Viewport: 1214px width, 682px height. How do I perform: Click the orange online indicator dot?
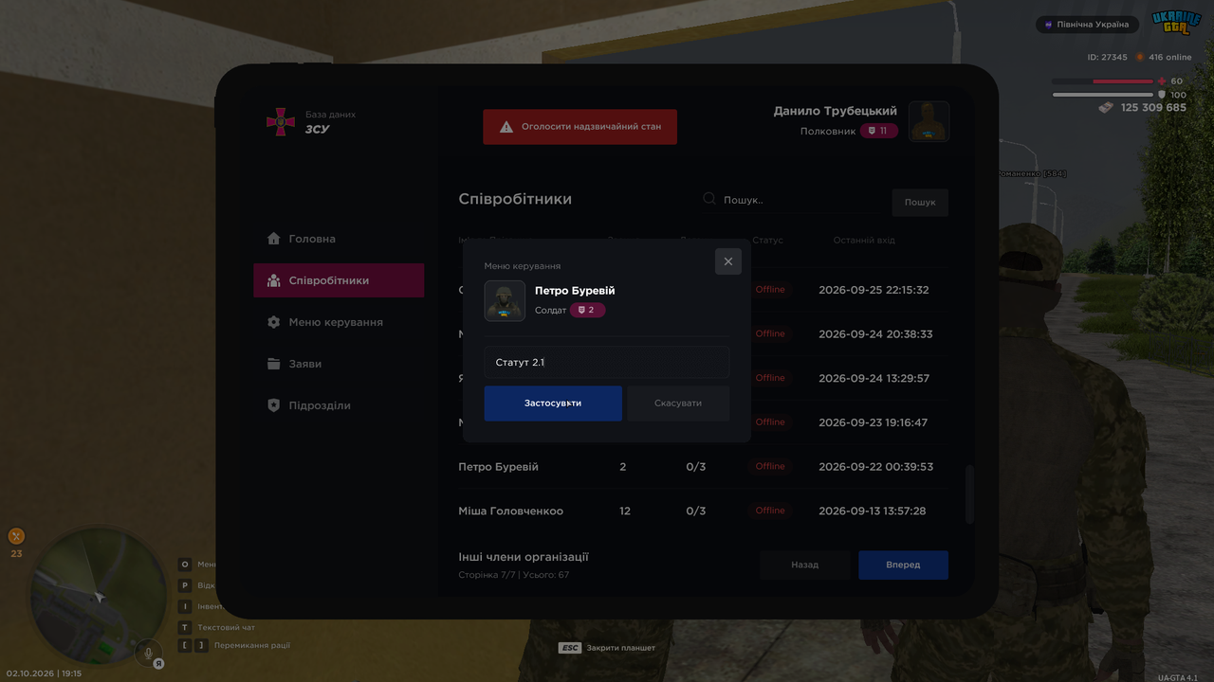tap(1140, 57)
